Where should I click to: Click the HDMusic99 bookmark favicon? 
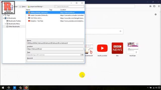[x=29, y=12]
